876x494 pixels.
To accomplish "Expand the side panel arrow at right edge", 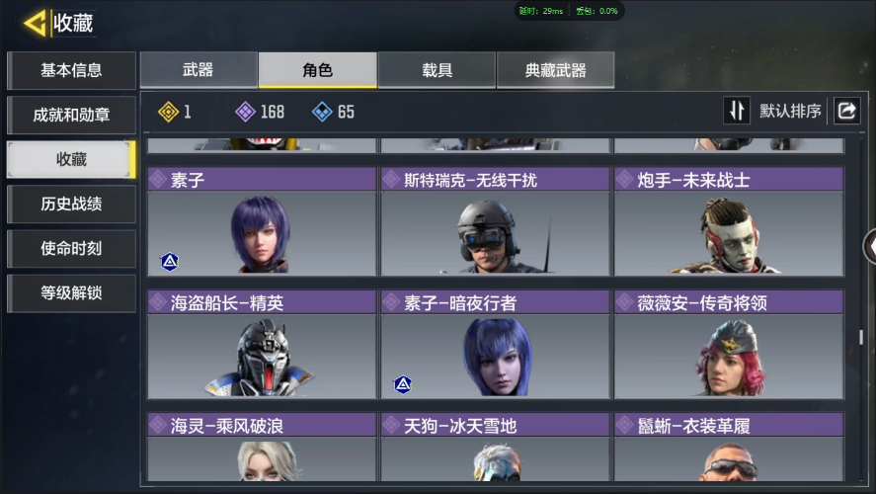I will tap(870, 246).
